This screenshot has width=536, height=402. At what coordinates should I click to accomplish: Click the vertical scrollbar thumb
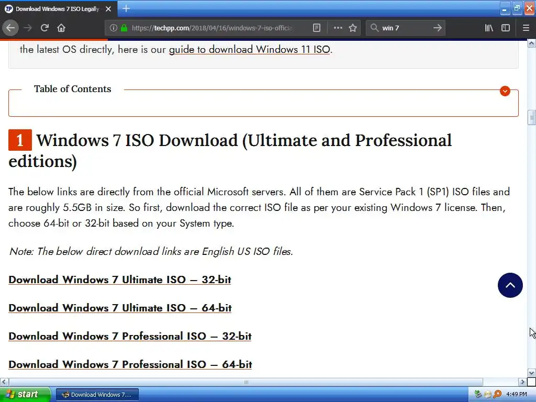pyautogui.click(x=531, y=118)
